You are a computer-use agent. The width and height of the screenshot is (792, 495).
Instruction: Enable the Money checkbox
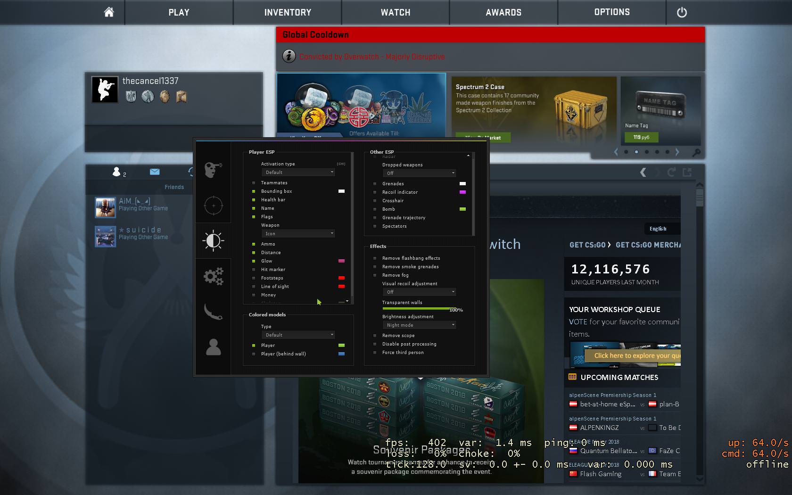click(254, 295)
